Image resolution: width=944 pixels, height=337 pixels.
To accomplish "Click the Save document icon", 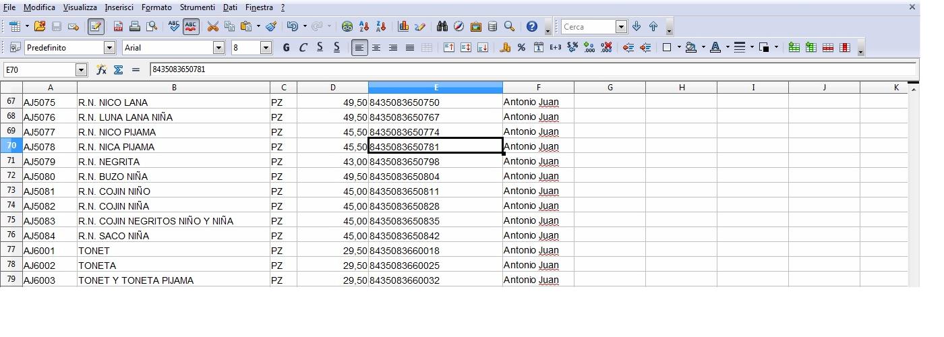I will click(x=57, y=26).
